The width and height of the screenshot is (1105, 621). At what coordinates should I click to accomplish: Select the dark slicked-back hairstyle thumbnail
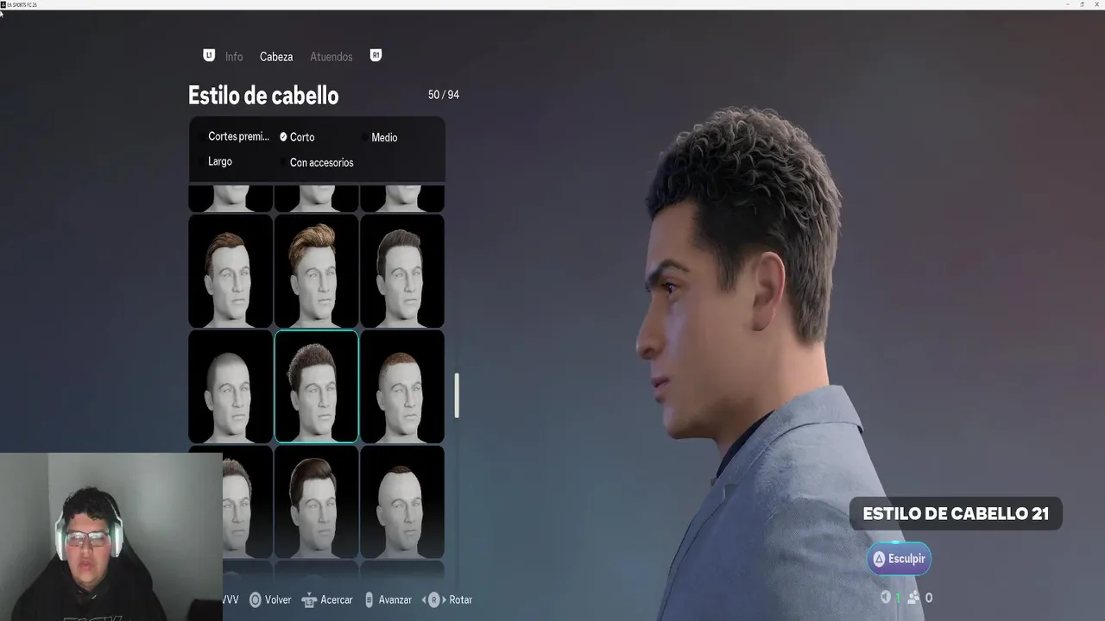[402, 271]
